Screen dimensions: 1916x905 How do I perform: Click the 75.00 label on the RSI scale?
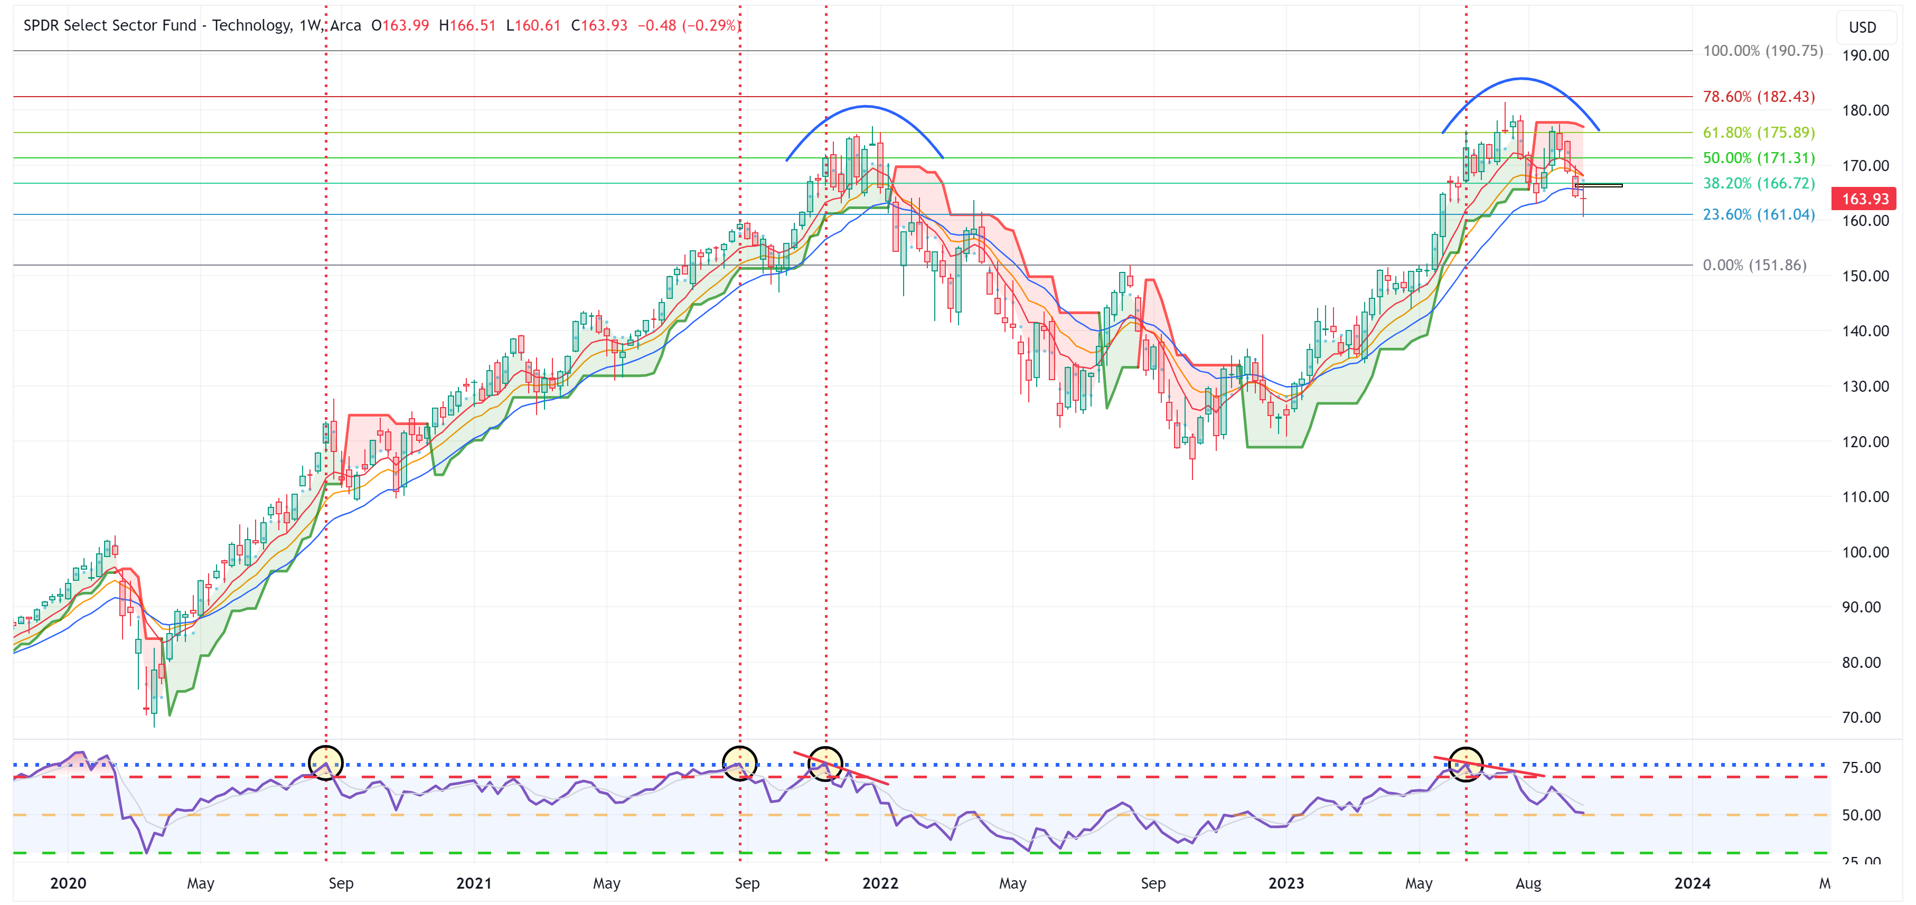coord(1861,767)
